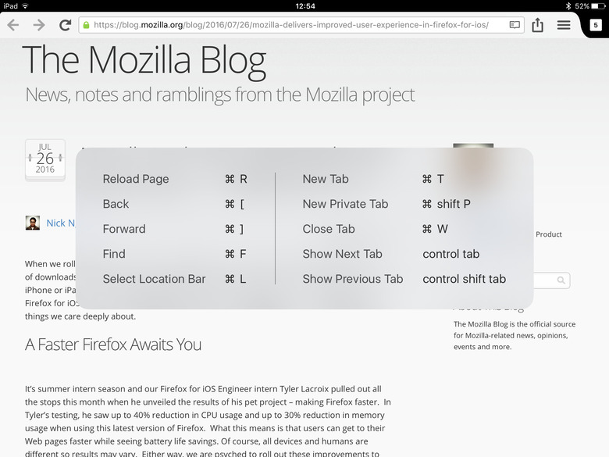Tap the Forward arrow in toolbar
The image size is (609, 457).
pos(39,25)
